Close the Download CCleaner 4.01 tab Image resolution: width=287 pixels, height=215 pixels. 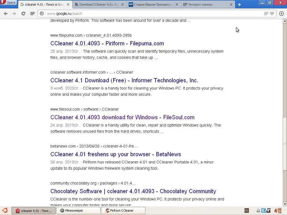122,4
